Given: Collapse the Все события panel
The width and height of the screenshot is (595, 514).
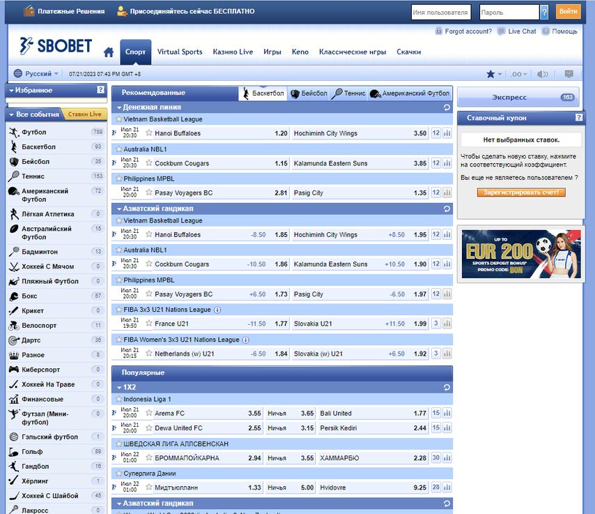Looking at the screenshot, I should click(11, 114).
